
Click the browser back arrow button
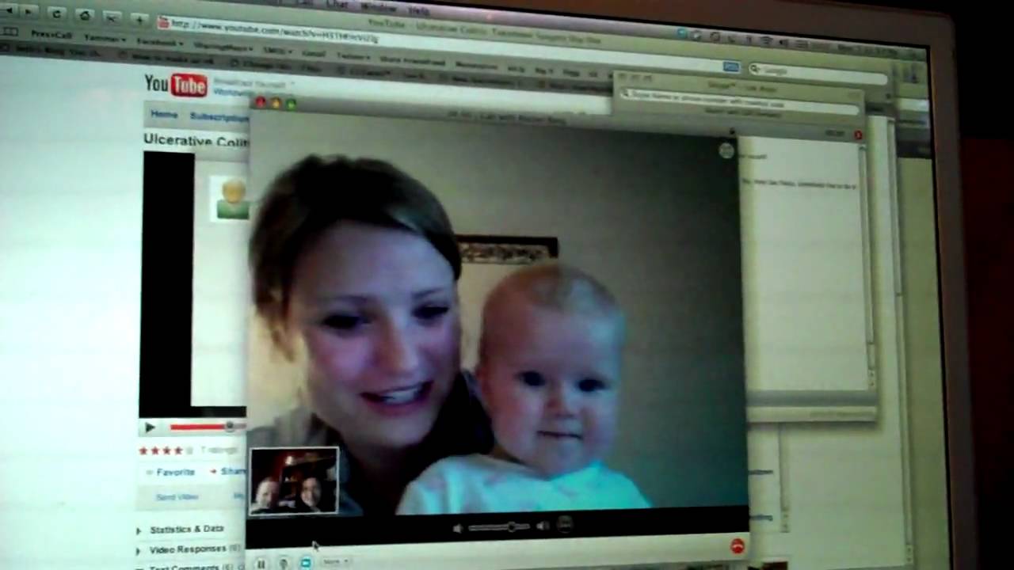[x=7, y=9]
